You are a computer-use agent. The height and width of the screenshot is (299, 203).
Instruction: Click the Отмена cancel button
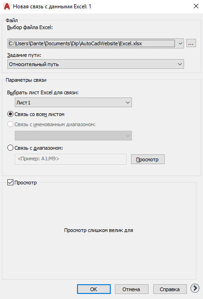[x=131, y=289]
